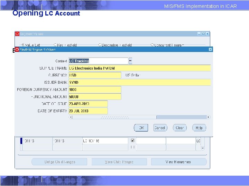Click the Context field showing LC Tracking
This screenshot has height=186, width=249.
coord(98,61)
